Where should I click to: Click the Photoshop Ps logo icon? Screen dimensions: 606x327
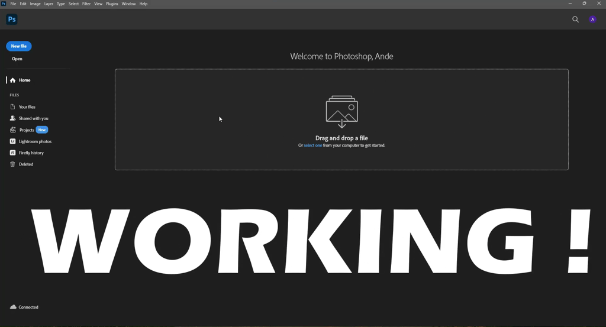12,20
